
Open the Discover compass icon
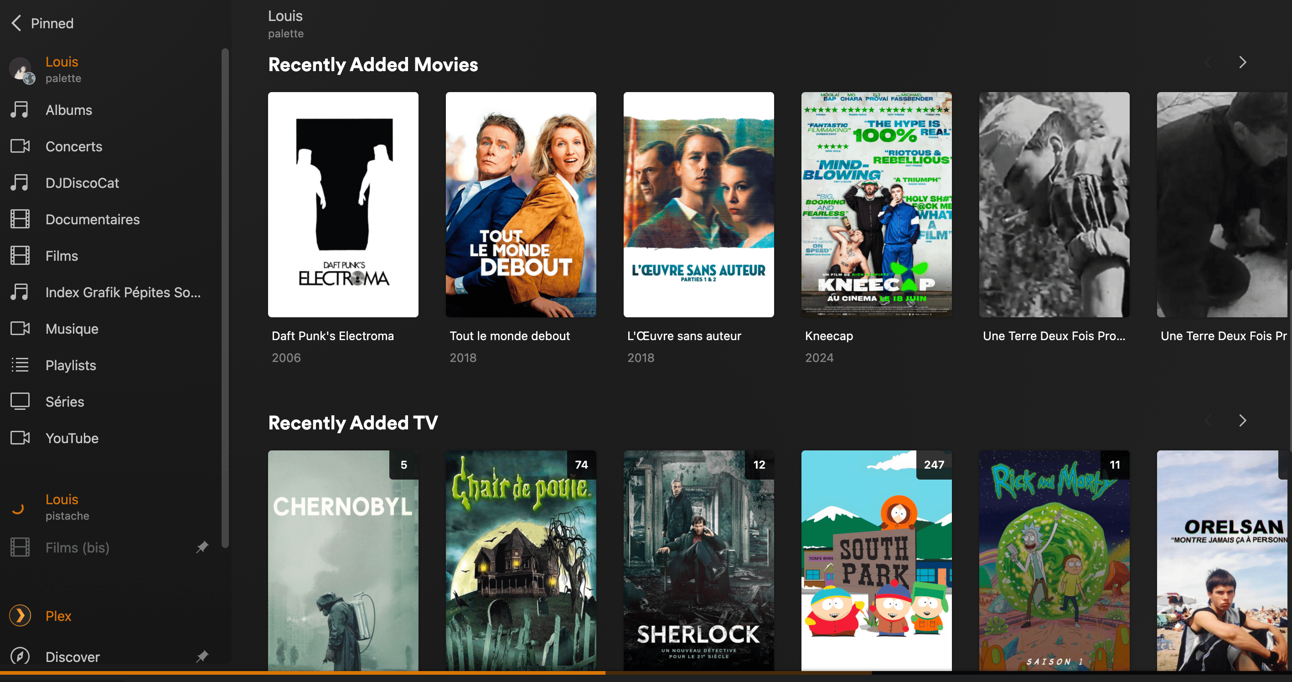[x=20, y=656]
